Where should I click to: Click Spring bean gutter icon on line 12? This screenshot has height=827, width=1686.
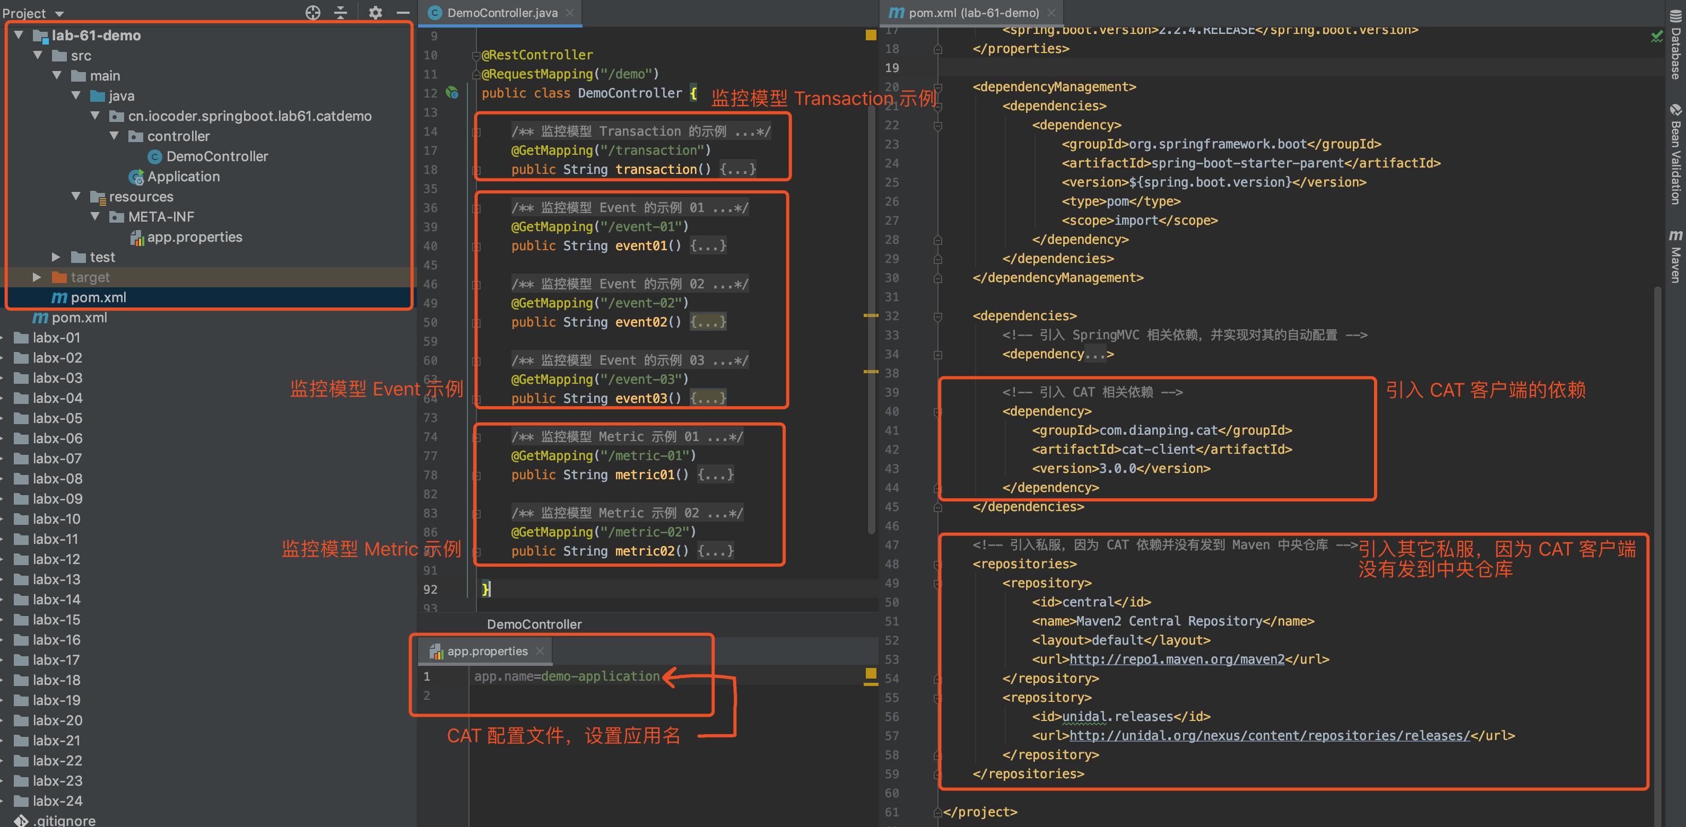coord(452,93)
